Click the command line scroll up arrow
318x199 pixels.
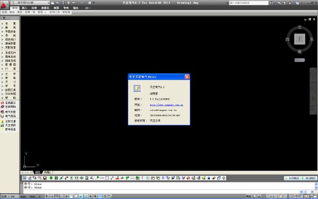click(316, 184)
